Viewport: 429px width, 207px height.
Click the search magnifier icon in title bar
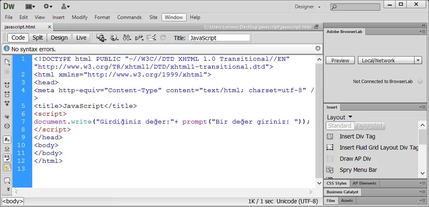coord(334,7)
